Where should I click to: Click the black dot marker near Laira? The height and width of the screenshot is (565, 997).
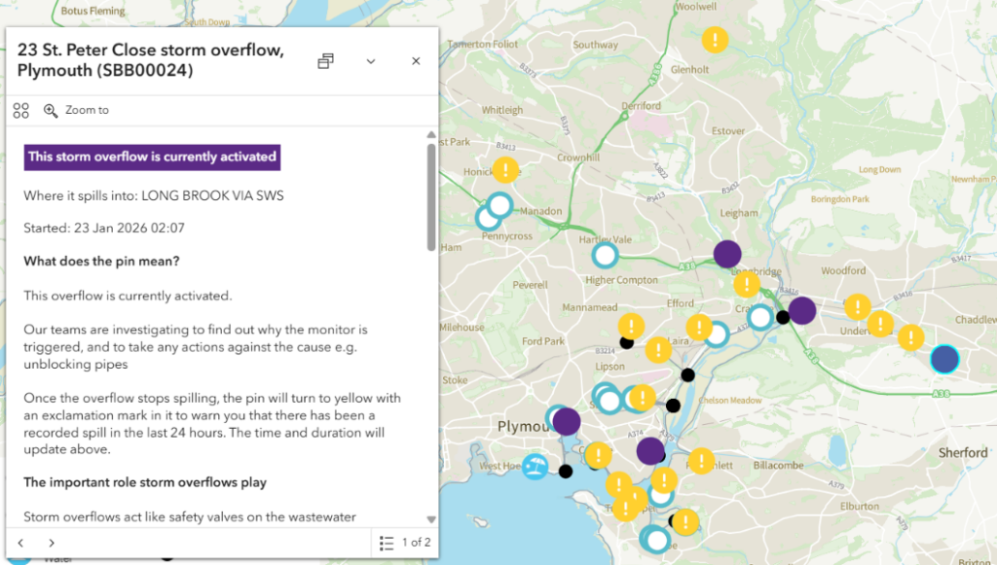coord(687,374)
